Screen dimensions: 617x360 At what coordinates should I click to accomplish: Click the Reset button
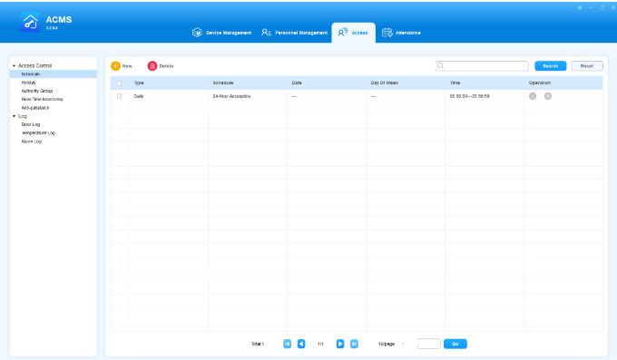click(587, 66)
